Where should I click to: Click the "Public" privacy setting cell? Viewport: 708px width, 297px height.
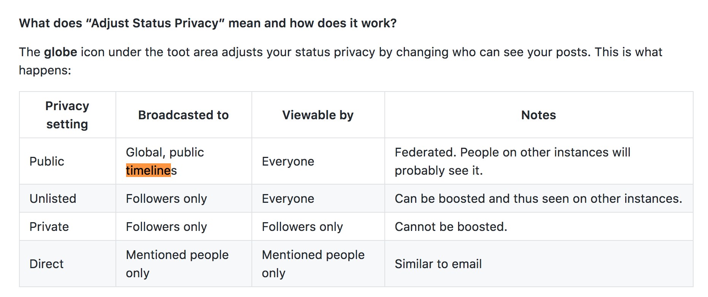pos(47,161)
